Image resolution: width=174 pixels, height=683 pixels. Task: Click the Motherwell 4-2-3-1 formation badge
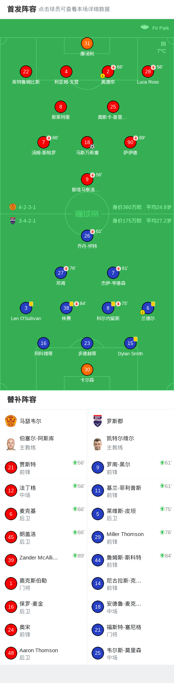click(12, 207)
